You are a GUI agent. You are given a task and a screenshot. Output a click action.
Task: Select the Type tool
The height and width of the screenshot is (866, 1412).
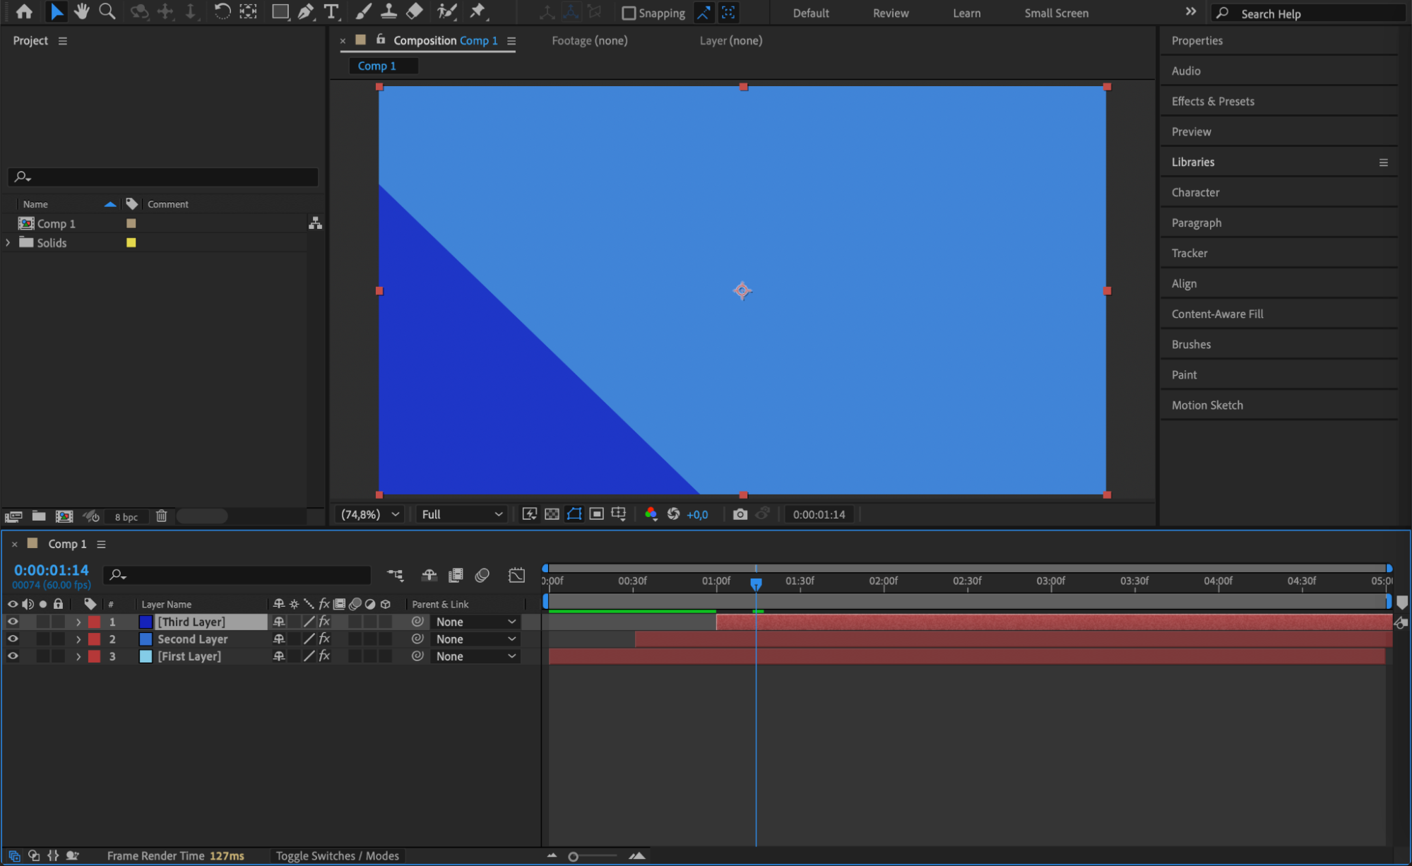coord(331,11)
